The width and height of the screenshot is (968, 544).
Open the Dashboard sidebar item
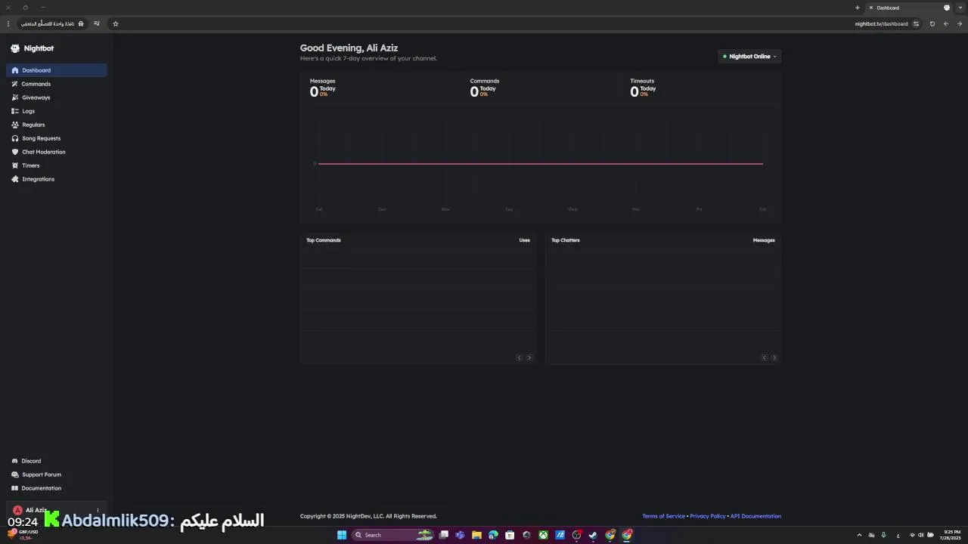(57, 70)
